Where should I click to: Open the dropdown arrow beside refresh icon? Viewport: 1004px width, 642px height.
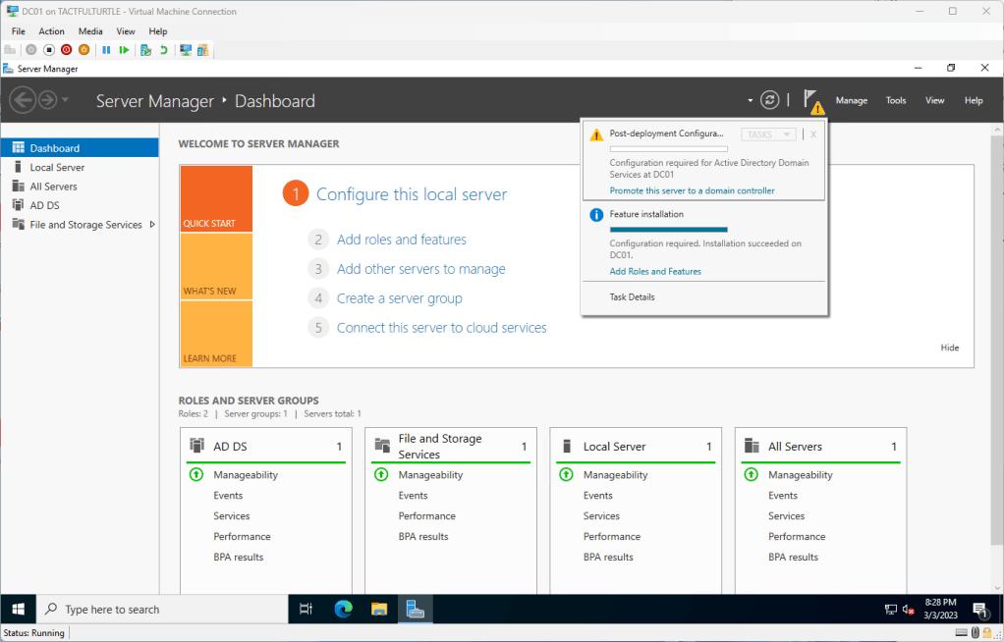(x=750, y=100)
